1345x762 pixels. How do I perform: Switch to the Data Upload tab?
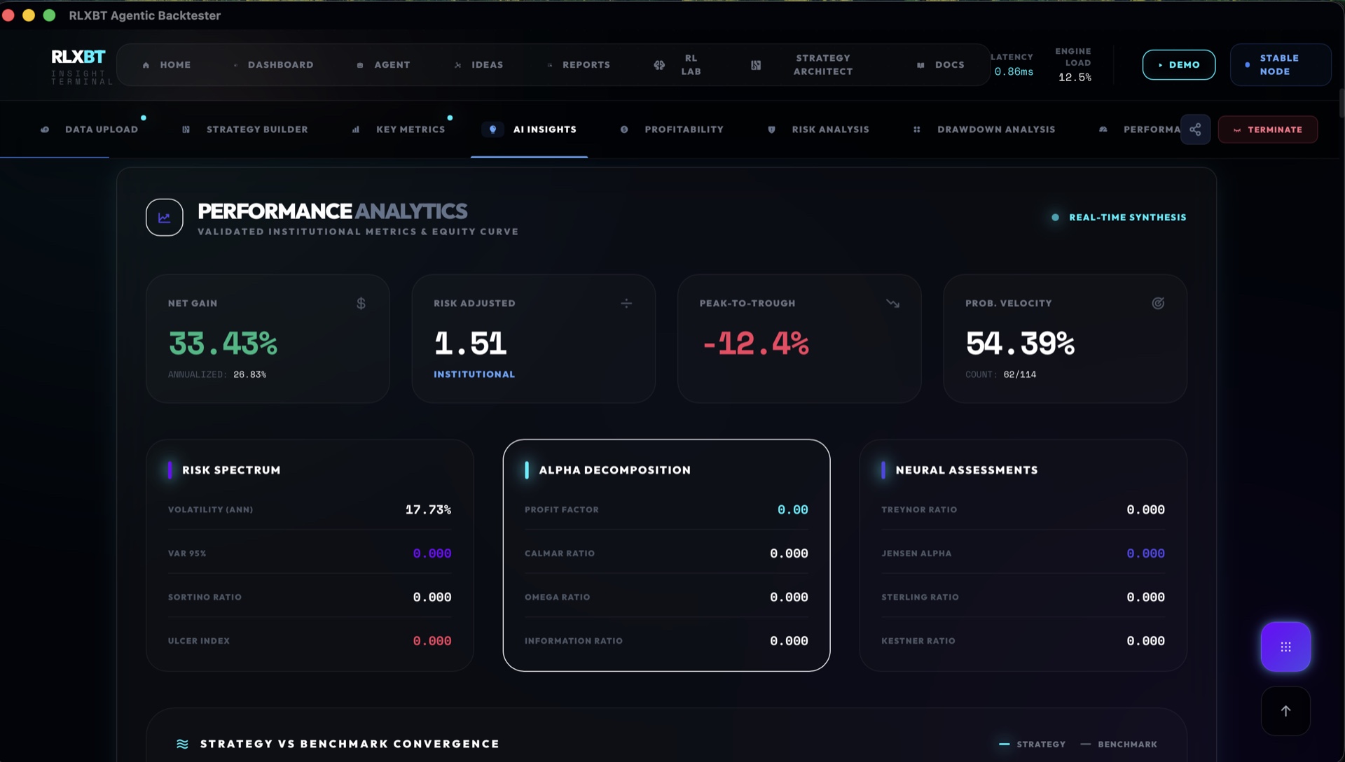pos(89,129)
